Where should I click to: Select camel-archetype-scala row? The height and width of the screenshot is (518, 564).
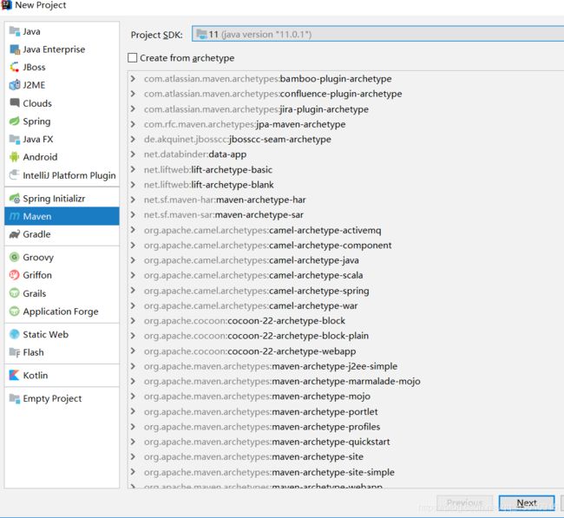tap(346, 275)
